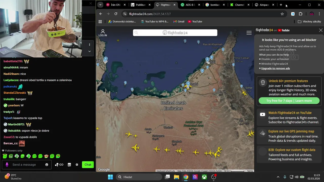This screenshot has height=182, width=324.
Task: Click username Ladydacze in chat
Action: (11, 80)
